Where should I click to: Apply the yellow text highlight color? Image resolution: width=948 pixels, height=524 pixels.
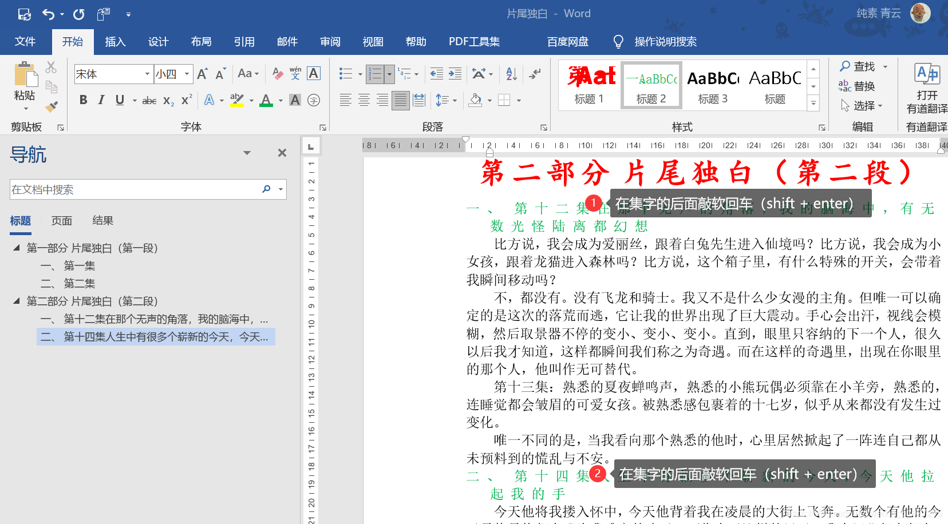point(236,100)
